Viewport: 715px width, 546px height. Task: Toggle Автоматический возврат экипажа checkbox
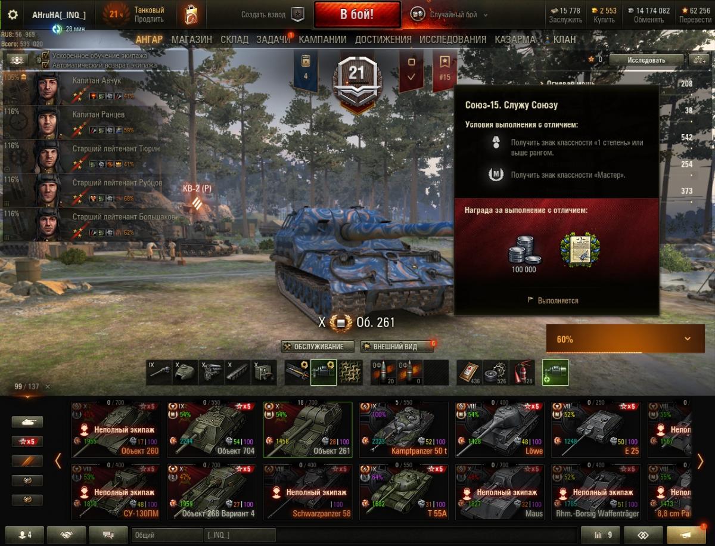tap(46, 64)
